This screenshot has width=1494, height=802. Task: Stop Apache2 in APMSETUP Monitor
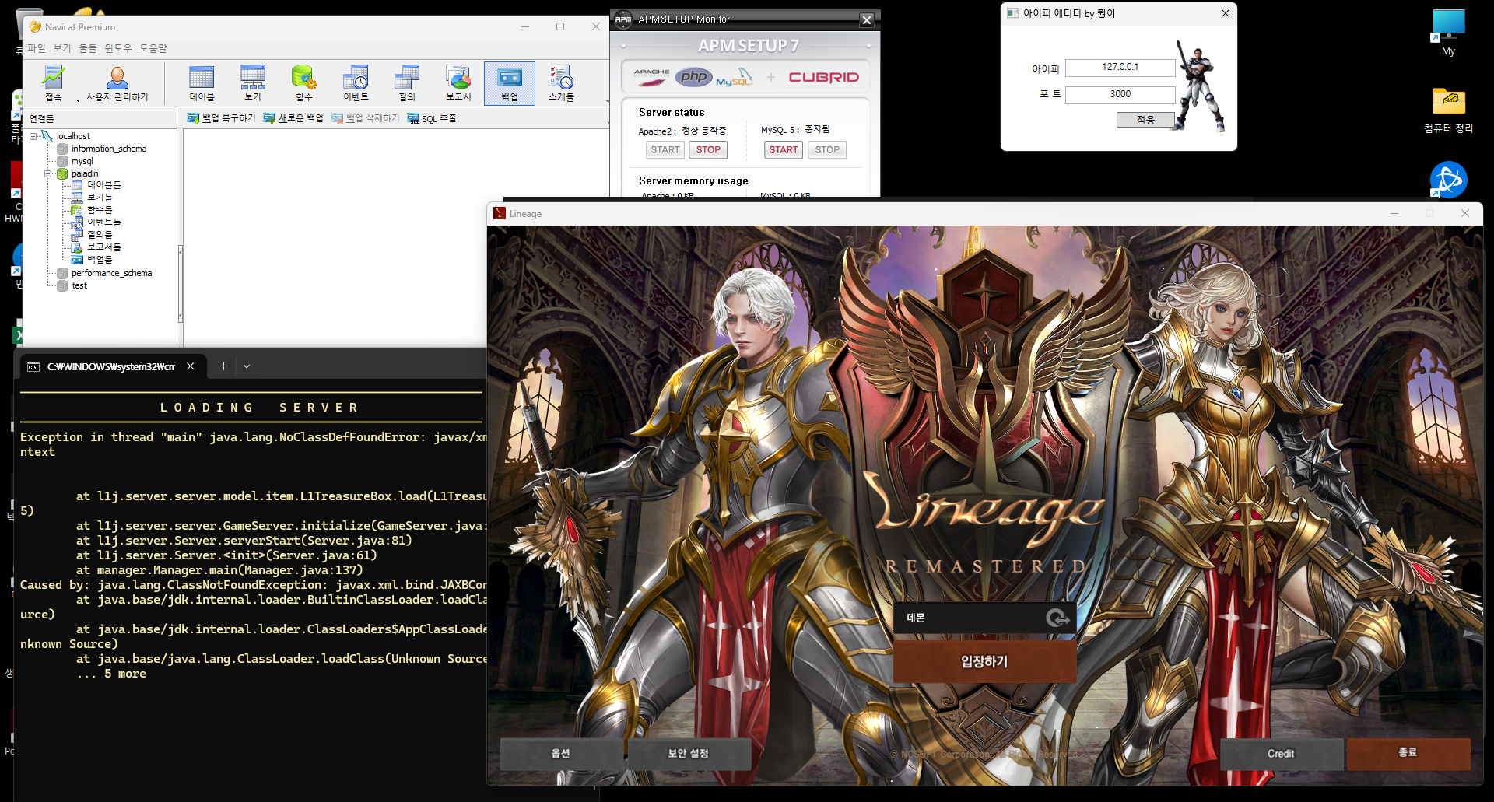click(708, 149)
